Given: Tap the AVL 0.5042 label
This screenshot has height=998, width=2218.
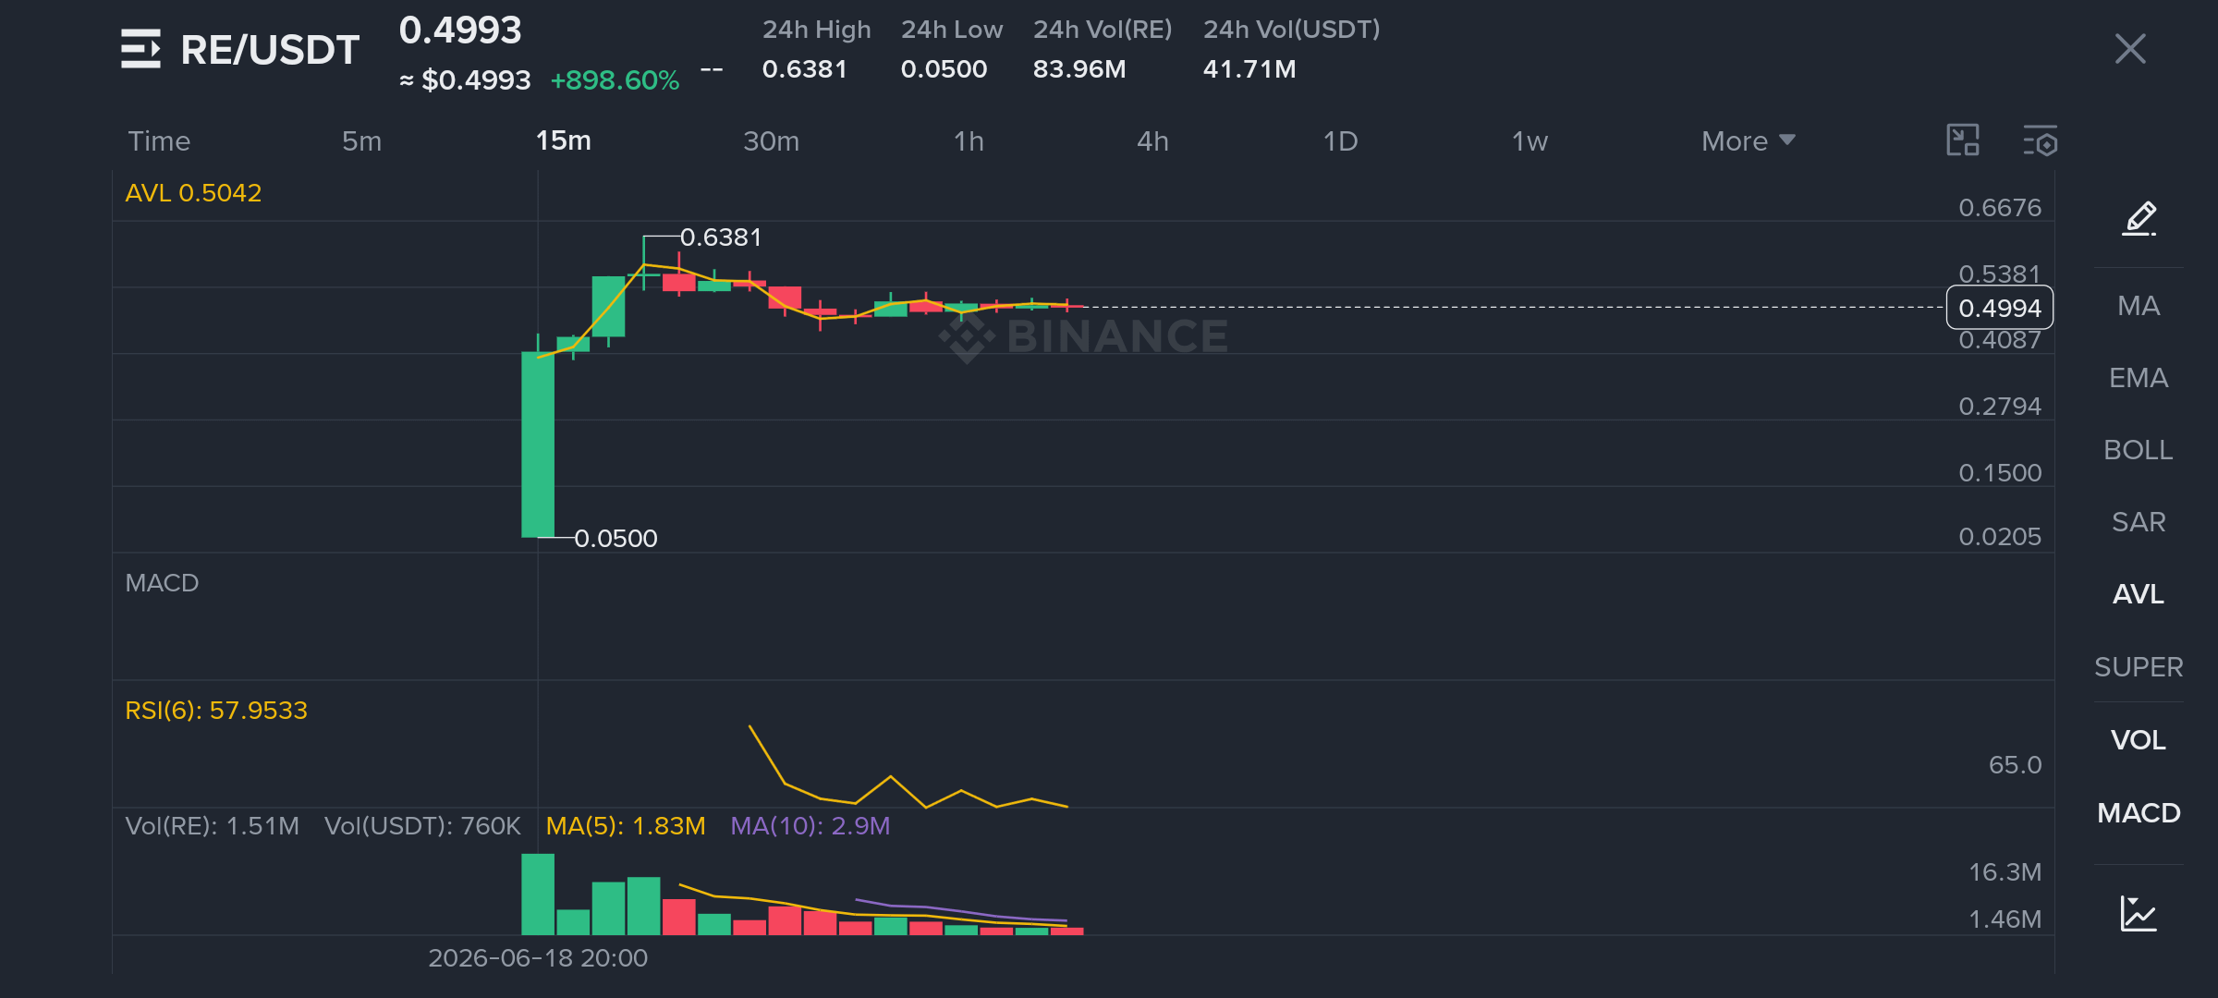Looking at the screenshot, I should 193,193.
